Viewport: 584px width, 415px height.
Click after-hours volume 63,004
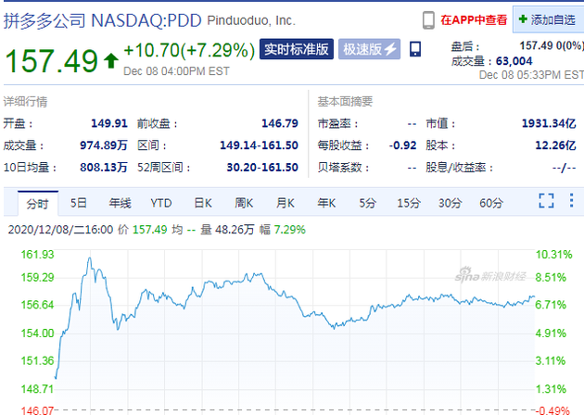(514, 61)
